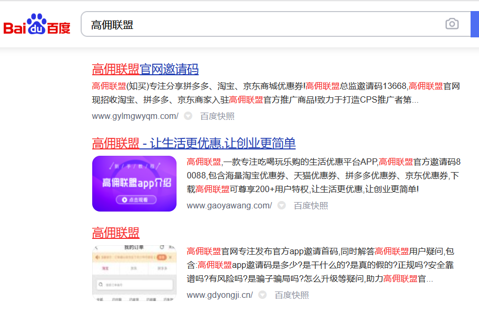Open www.gylmgwyqm.com URL link
The width and height of the screenshot is (479, 311).
[135, 116]
